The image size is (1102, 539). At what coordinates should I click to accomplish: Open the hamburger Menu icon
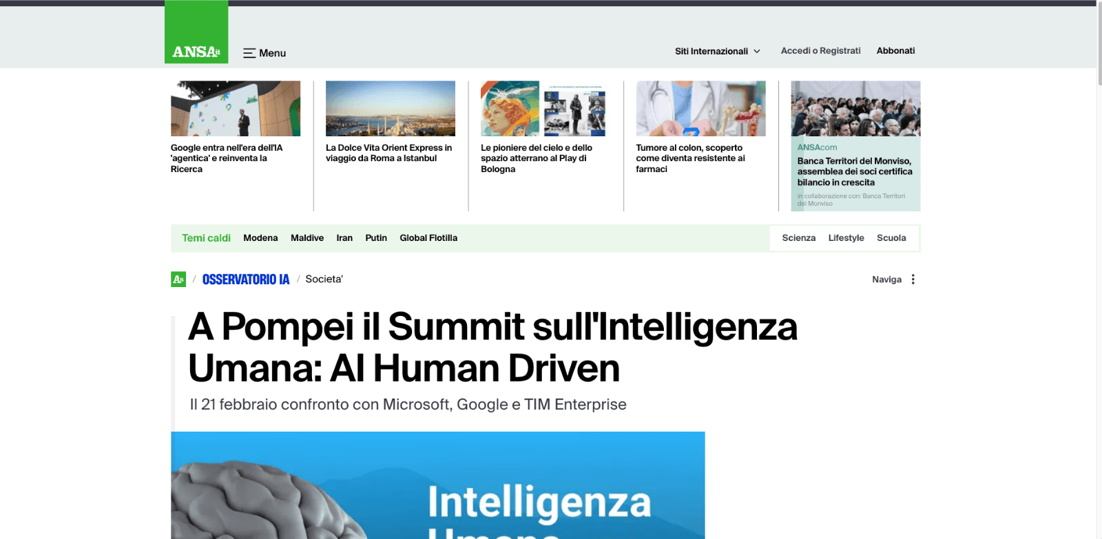(x=249, y=53)
